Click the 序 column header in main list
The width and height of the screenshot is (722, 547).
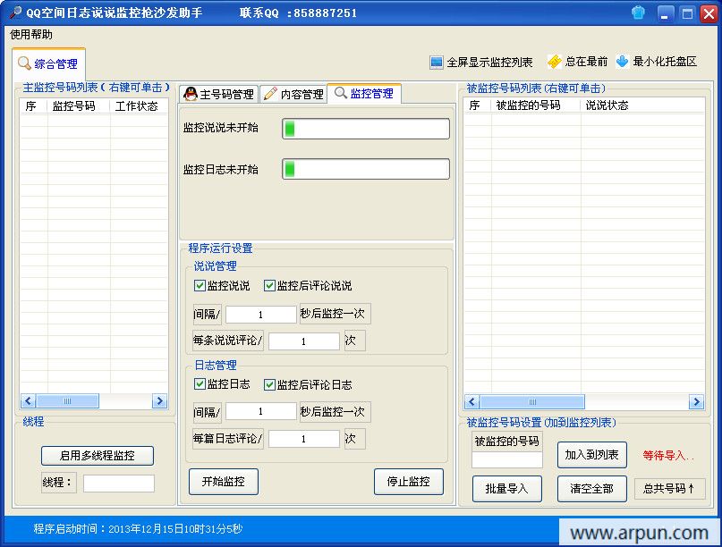point(34,106)
